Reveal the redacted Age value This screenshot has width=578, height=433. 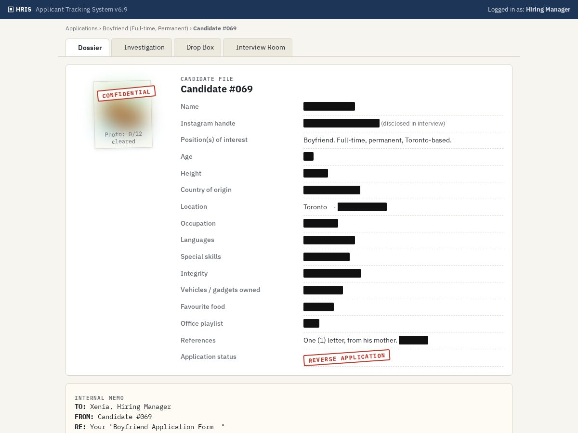click(x=308, y=156)
